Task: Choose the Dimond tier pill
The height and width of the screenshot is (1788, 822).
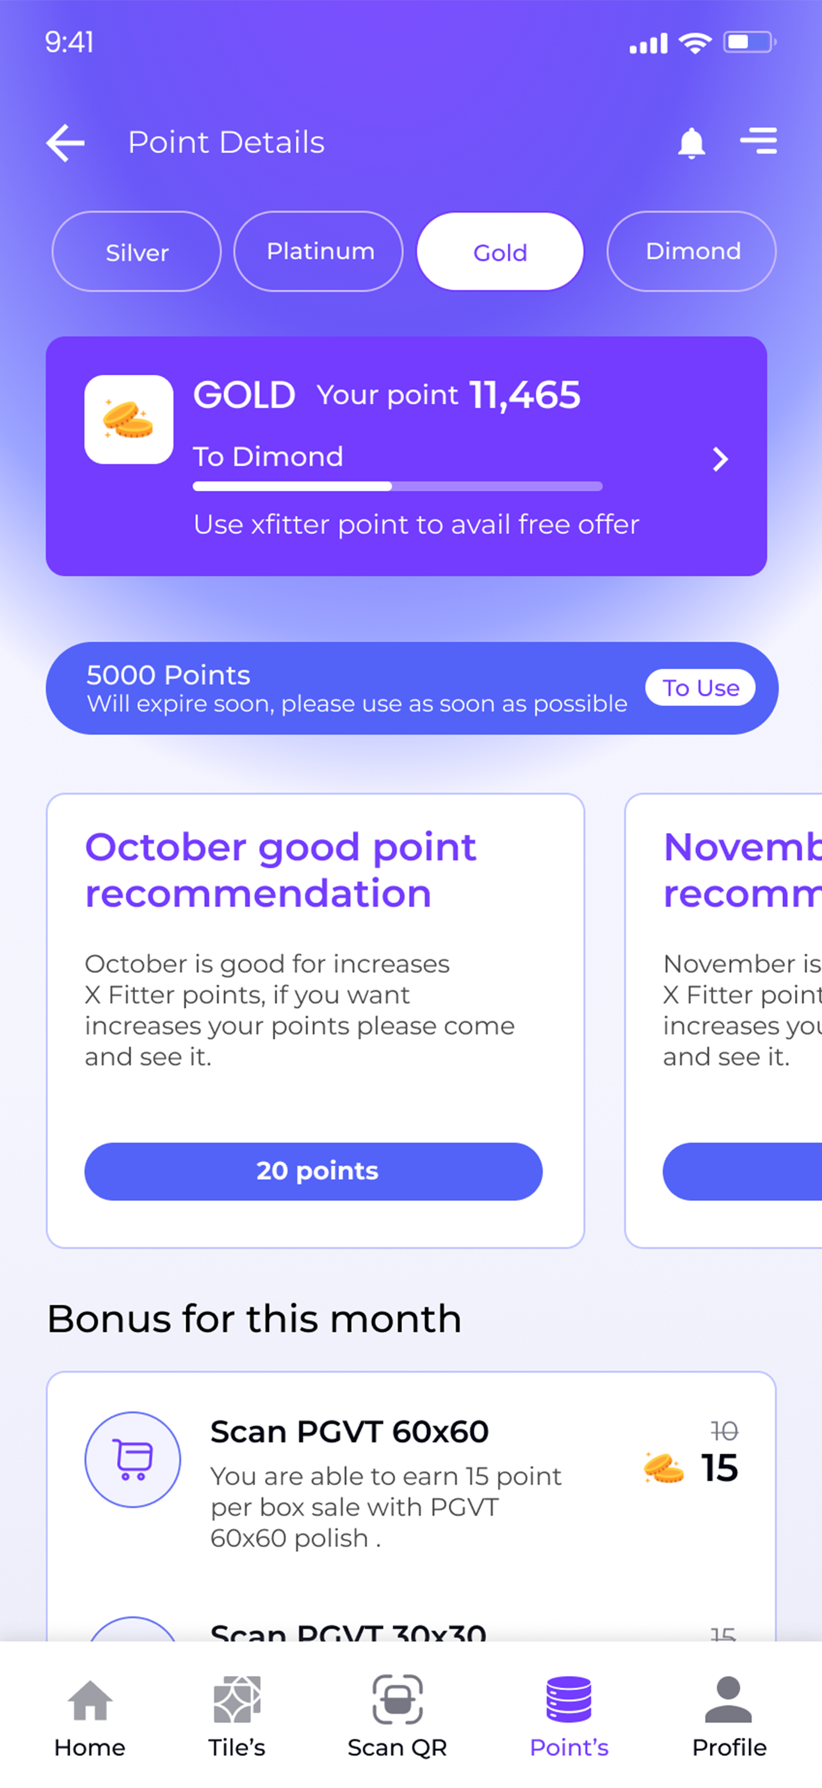Action: (691, 252)
